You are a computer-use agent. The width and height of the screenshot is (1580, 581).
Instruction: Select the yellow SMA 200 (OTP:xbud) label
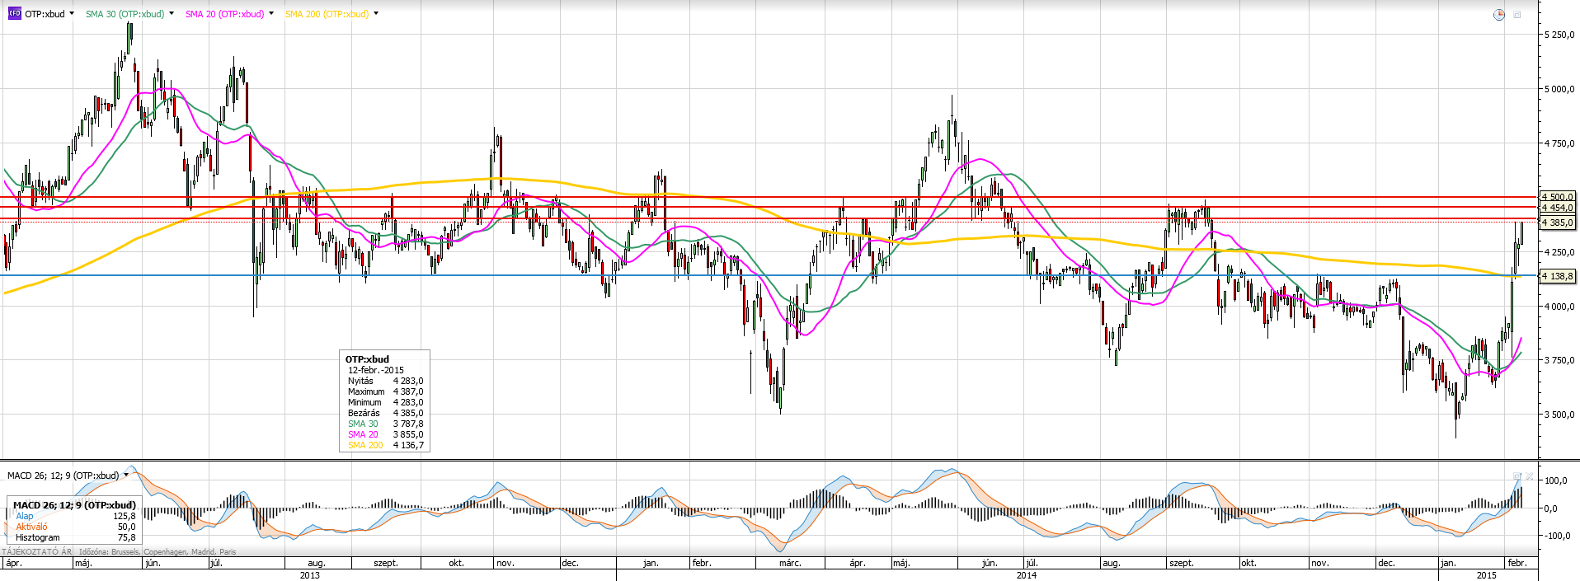[x=327, y=14]
